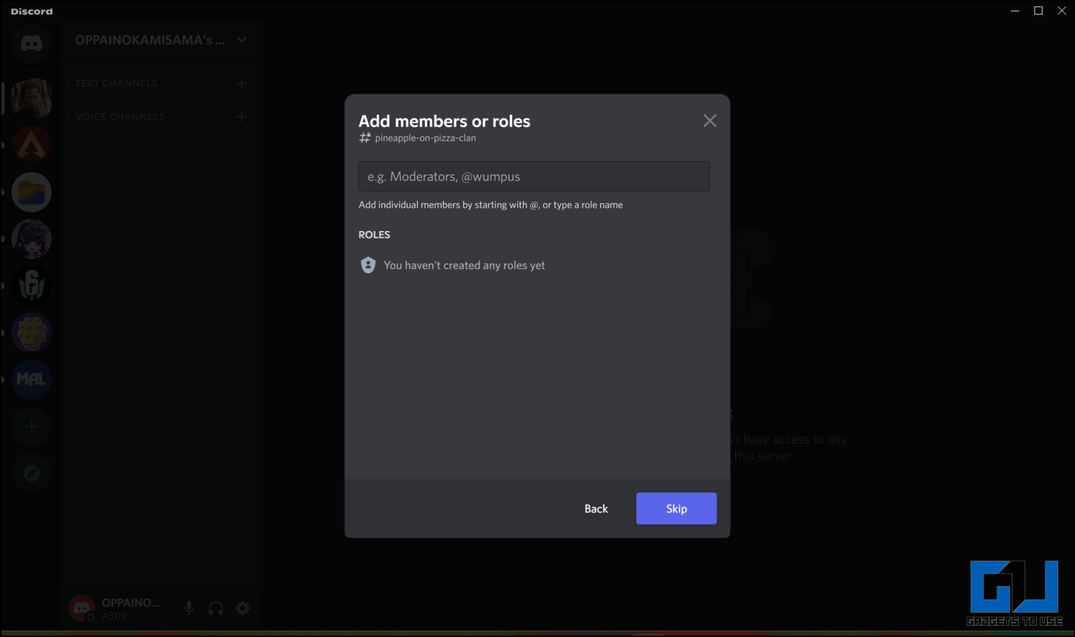1075x637 pixels.
Task: Close the Add members or roles dialog
Action: (710, 121)
